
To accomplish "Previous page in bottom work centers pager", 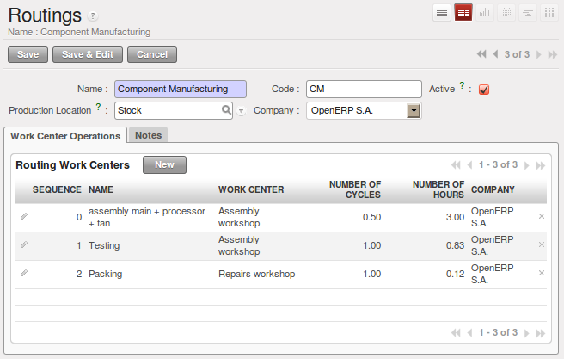I will pyautogui.click(x=469, y=333).
